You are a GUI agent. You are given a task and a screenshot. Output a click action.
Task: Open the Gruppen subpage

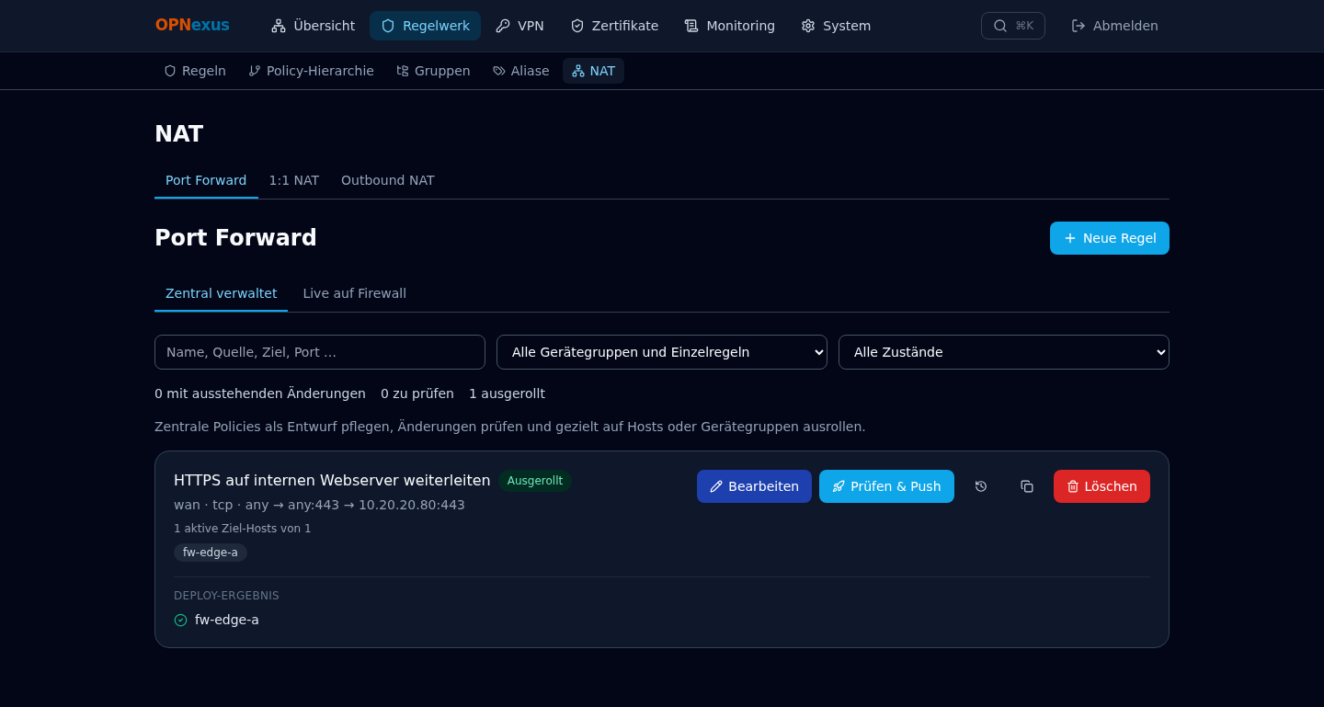(433, 71)
